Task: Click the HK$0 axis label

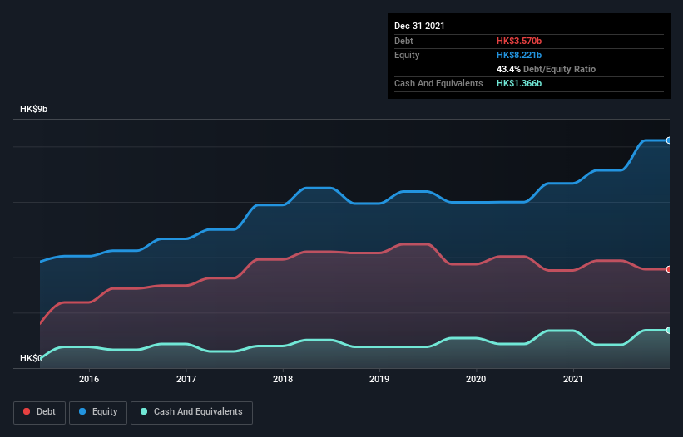Action: pyautogui.click(x=31, y=358)
